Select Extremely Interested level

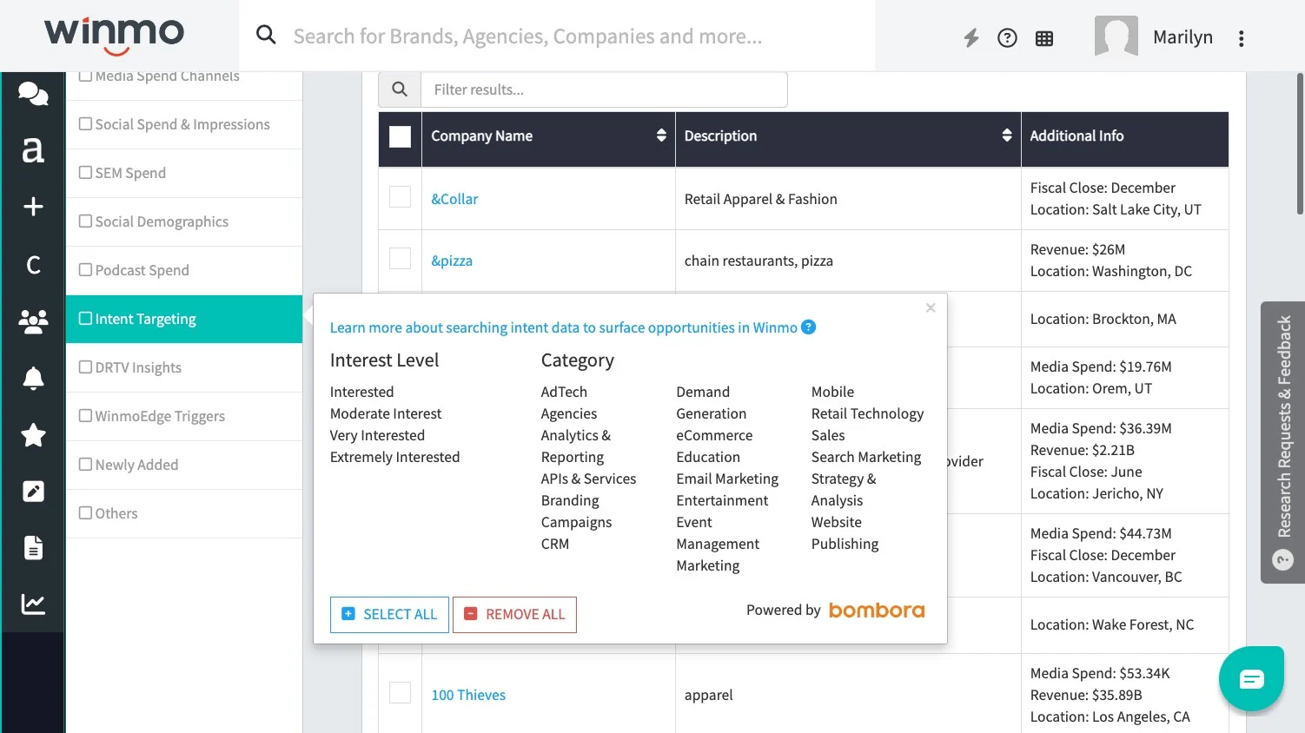pos(394,457)
